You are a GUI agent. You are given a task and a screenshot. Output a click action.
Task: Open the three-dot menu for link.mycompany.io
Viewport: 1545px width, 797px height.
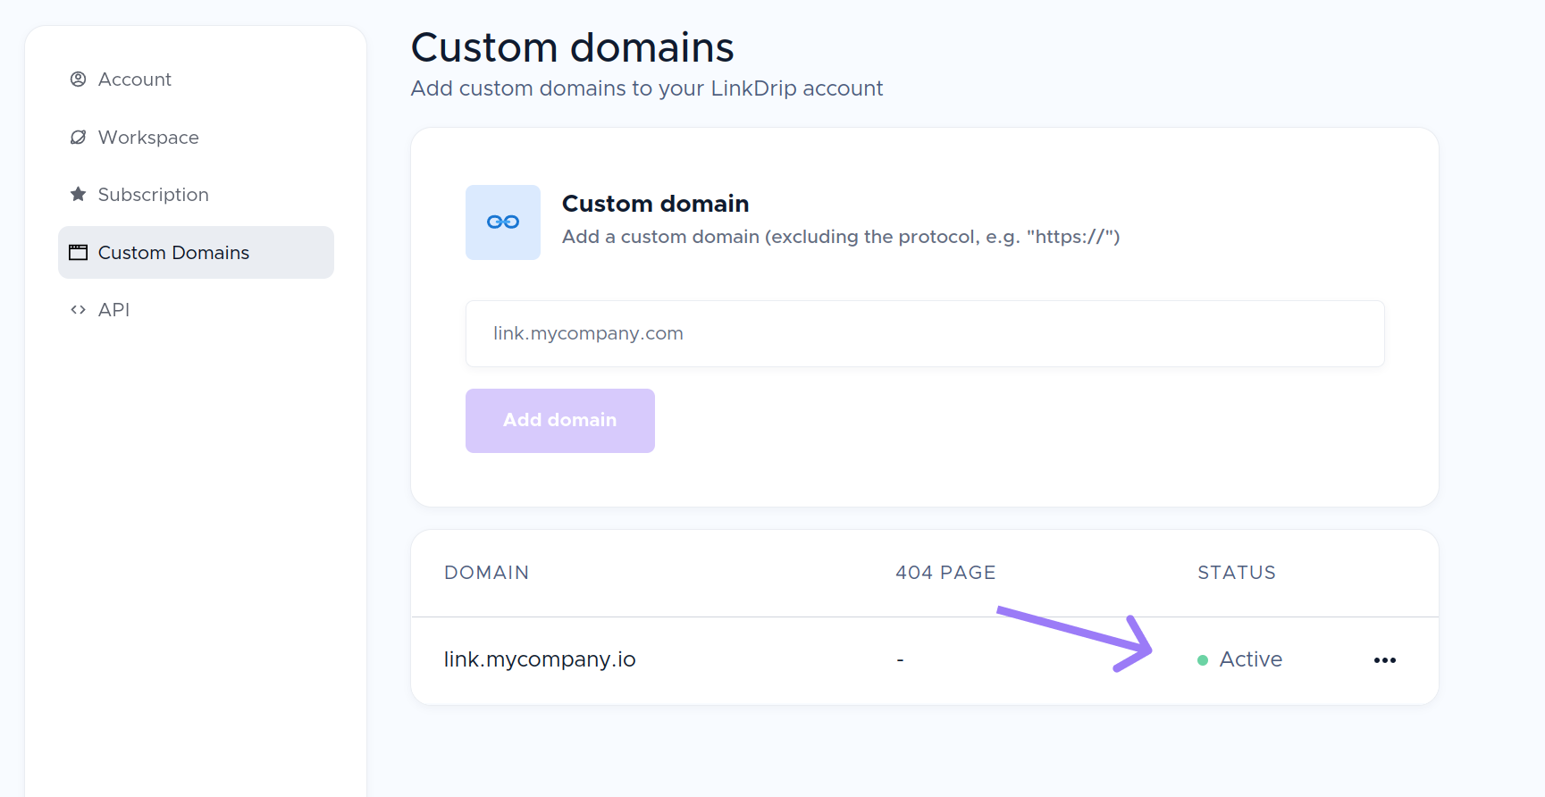pyautogui.click(x=1384, y=660)
